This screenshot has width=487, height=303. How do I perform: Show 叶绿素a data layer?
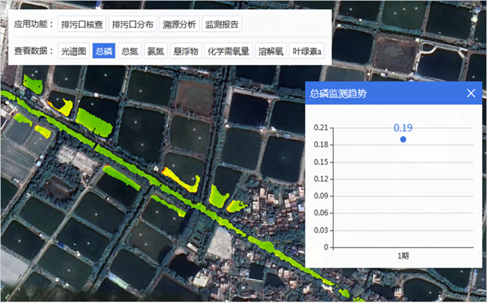[x=307, y=51]
